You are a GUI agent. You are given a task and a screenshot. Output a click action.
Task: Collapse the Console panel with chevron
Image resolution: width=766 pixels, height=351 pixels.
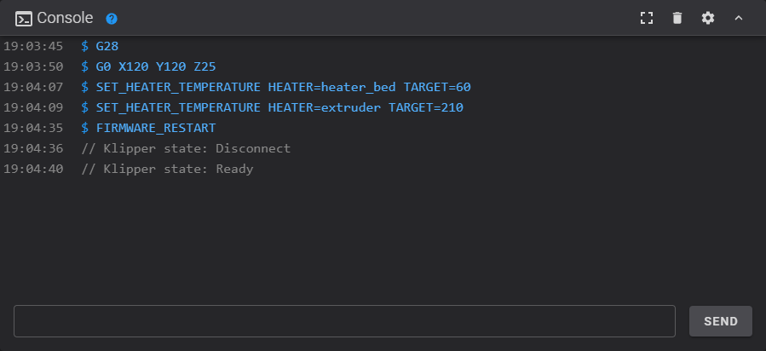[739, 18]
